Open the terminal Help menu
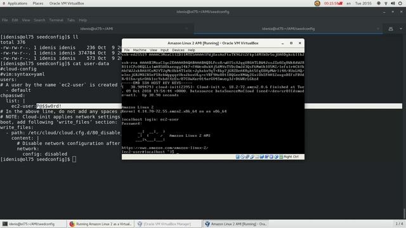406x228 pixels. coord(82,20)
